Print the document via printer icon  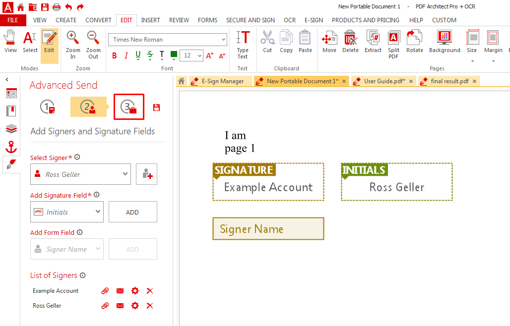[x=57, y=7]
